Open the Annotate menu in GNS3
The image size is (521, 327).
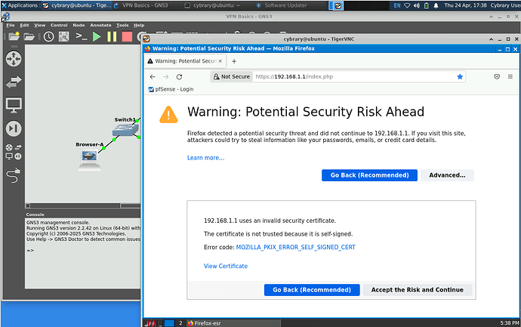pos(101,25)
